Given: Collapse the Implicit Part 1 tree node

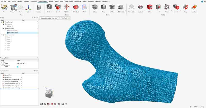Looking at the screenshot, I should (x=4, y=28).
